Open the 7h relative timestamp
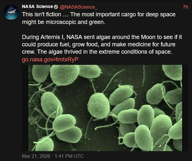The width and height of the screenshot is (192, 161). (185, 7)
